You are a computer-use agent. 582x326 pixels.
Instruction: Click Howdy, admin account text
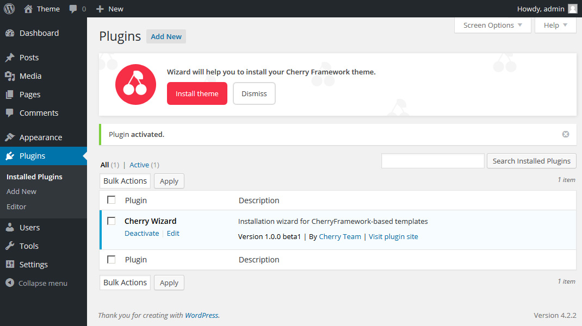[541, 9]
